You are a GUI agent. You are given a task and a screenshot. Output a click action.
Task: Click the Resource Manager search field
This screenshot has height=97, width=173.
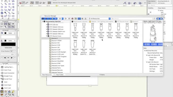[x=132, y=19]
